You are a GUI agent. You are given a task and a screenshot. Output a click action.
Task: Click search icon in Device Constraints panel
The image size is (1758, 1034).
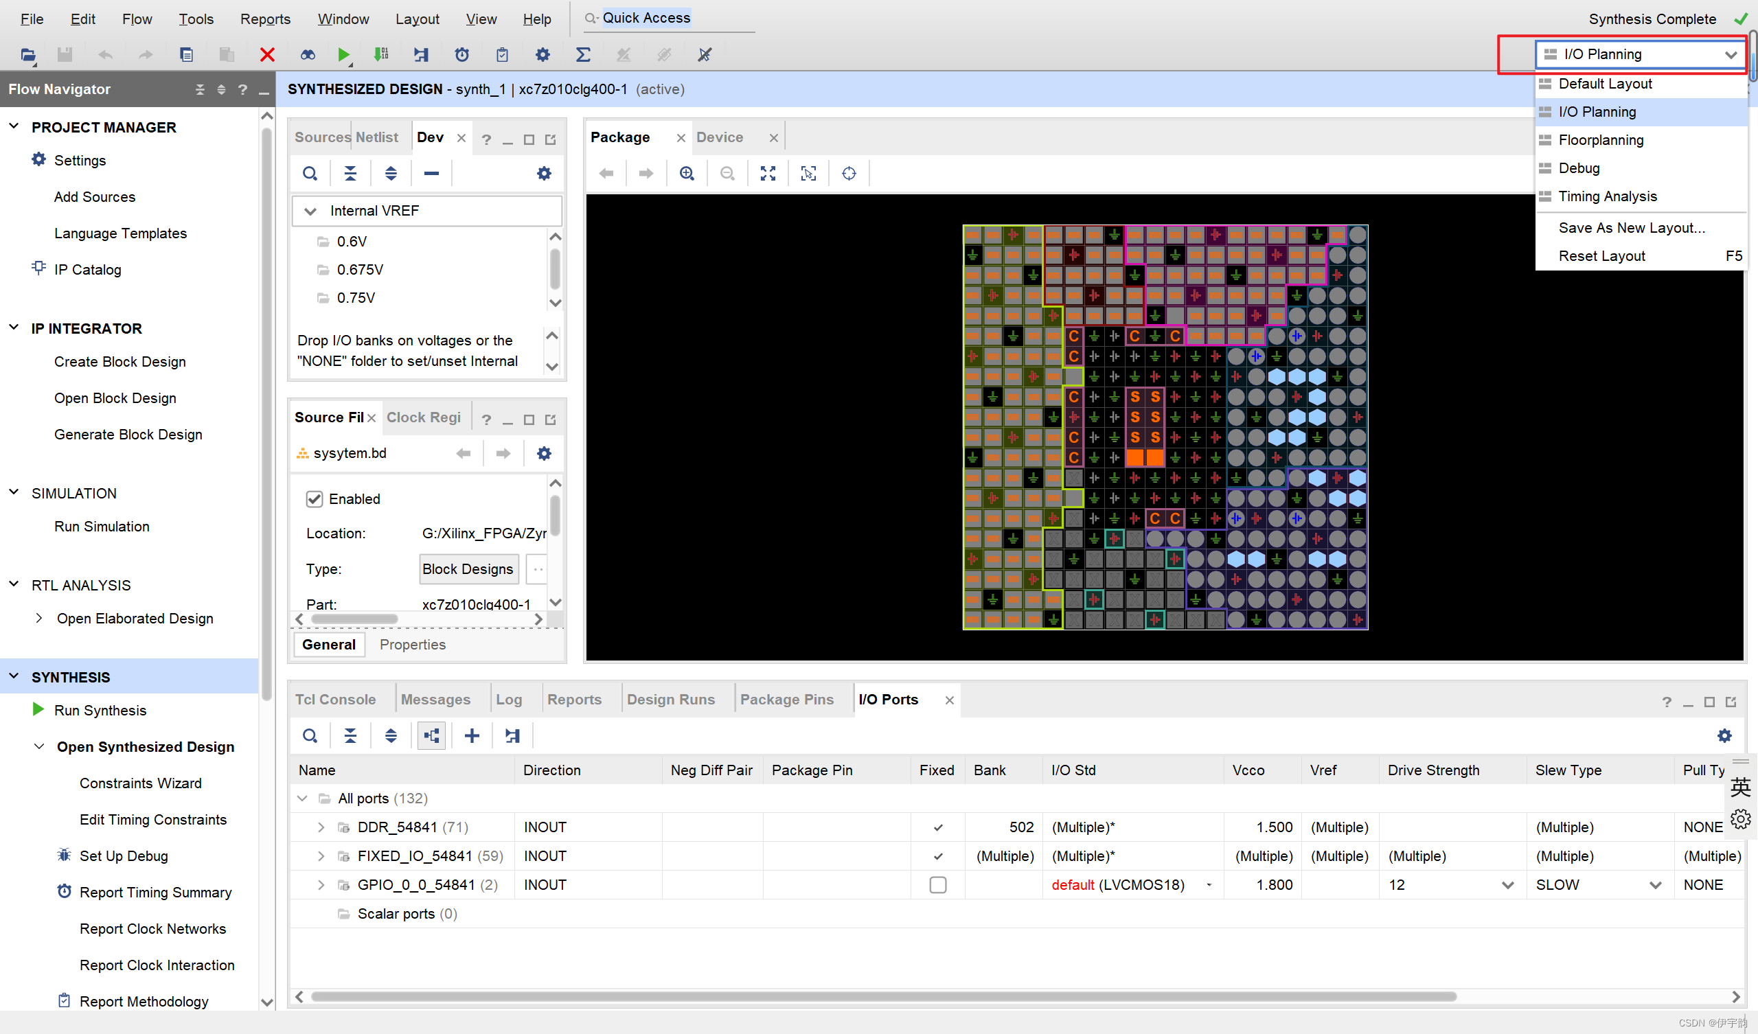click(x=310, y=173)
